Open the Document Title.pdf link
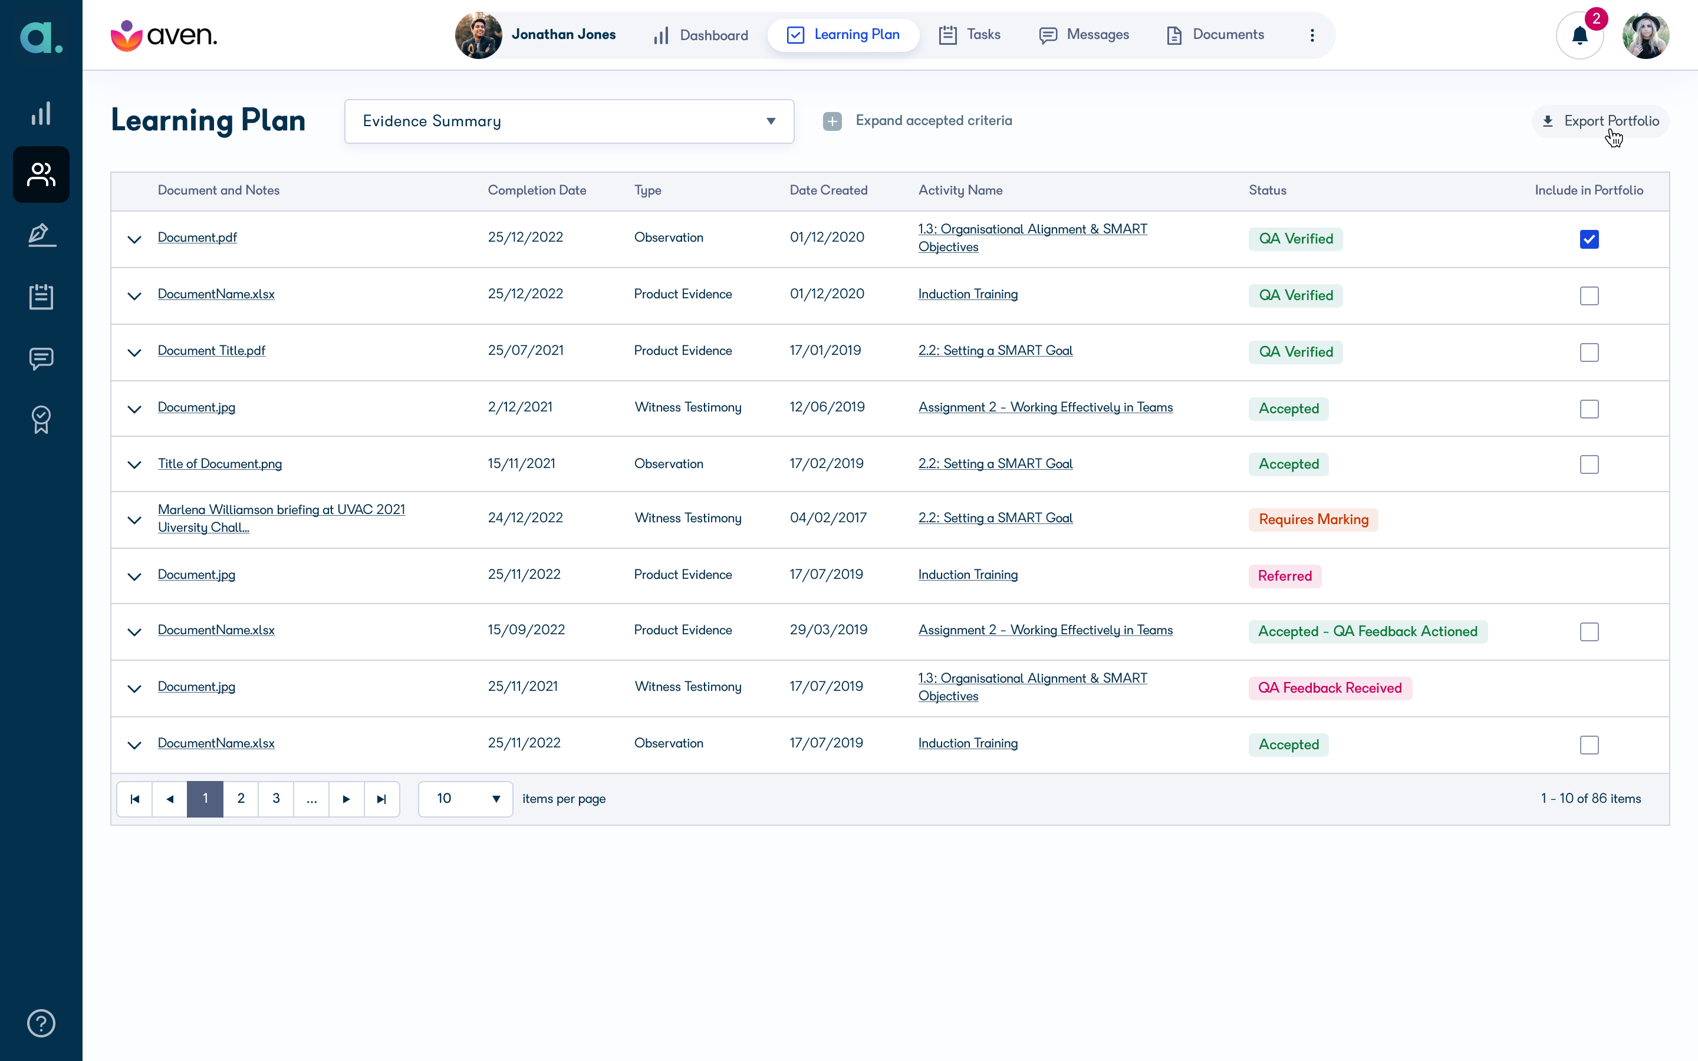The width and height of the screenshot is (1698, 1061). click(211, 350)
